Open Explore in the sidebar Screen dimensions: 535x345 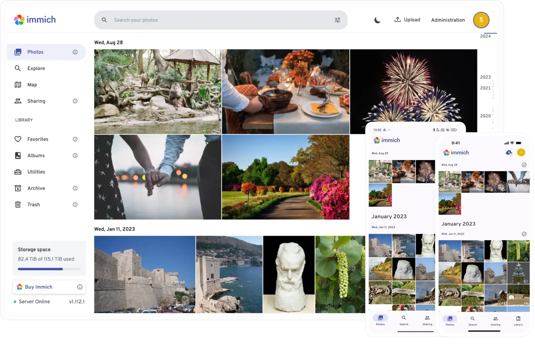coord(36,68)
